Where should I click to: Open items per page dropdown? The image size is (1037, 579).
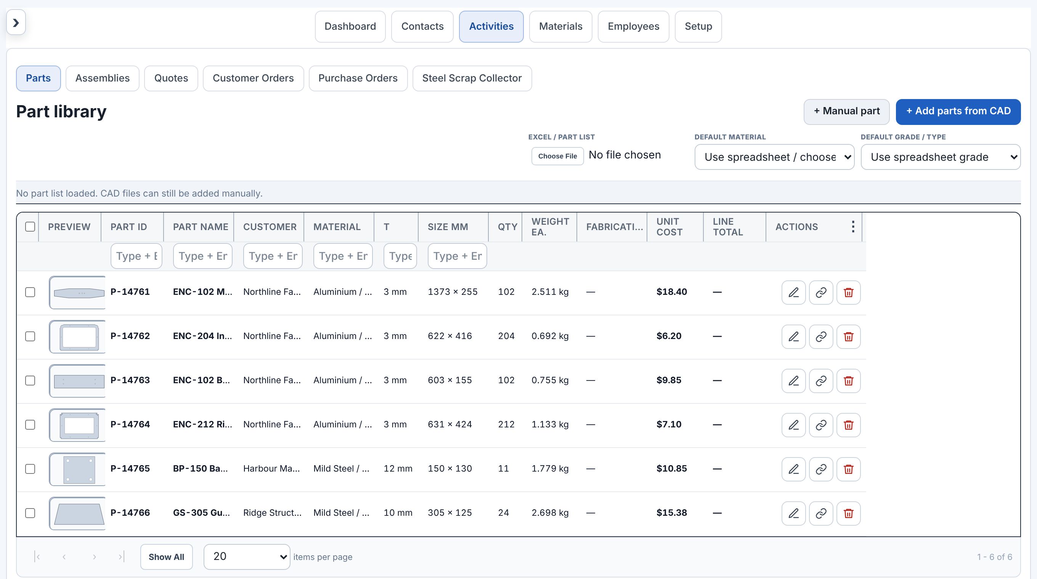click(x=247, y=557)
